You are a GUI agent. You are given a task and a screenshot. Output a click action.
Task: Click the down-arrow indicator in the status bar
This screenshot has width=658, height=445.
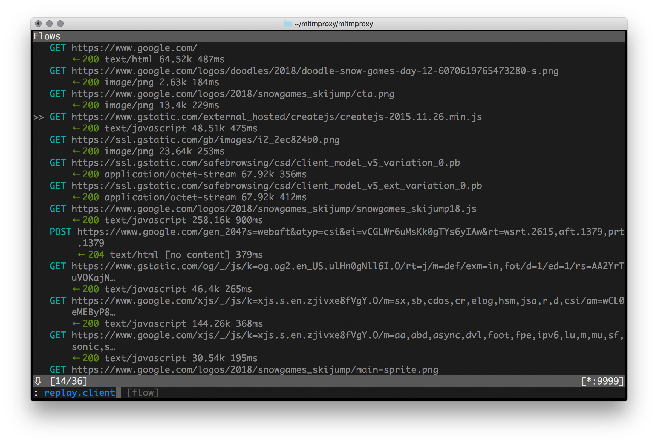point(38,381)
